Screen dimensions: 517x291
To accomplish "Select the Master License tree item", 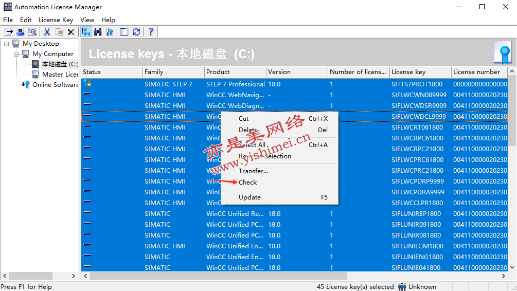I will click(60, 75).
